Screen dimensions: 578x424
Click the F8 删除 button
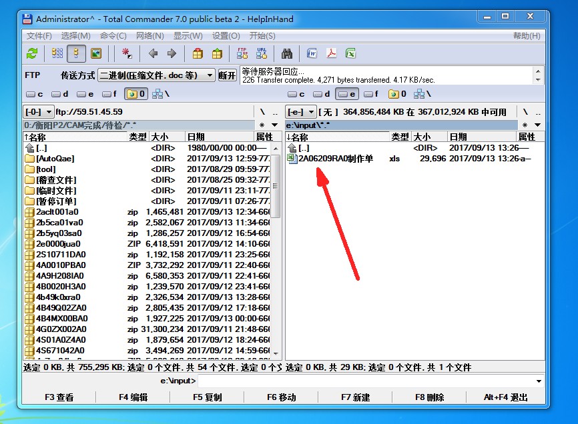pyautogui.click(x=429, y=397)
